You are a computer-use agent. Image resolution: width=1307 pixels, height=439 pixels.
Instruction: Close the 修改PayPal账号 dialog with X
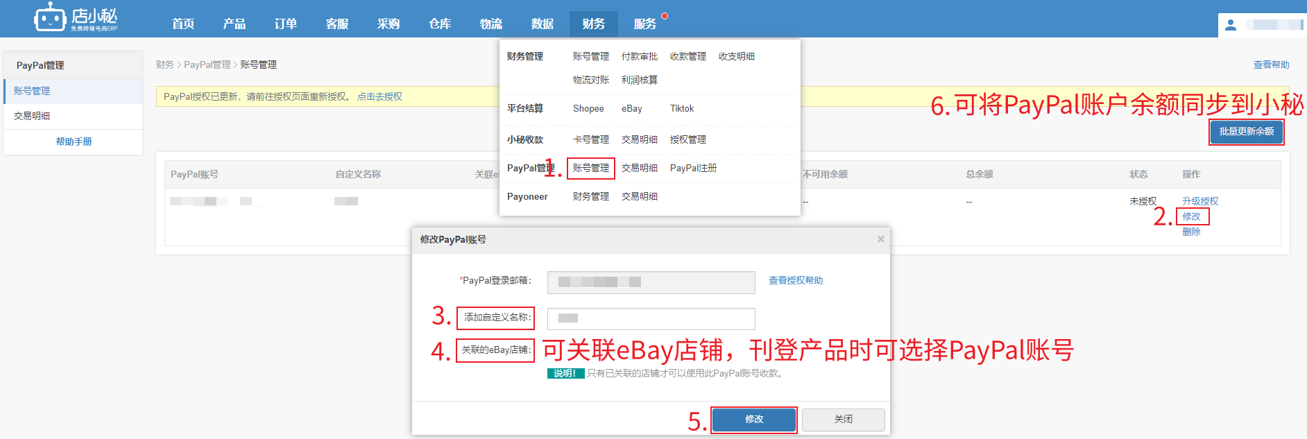880,239
